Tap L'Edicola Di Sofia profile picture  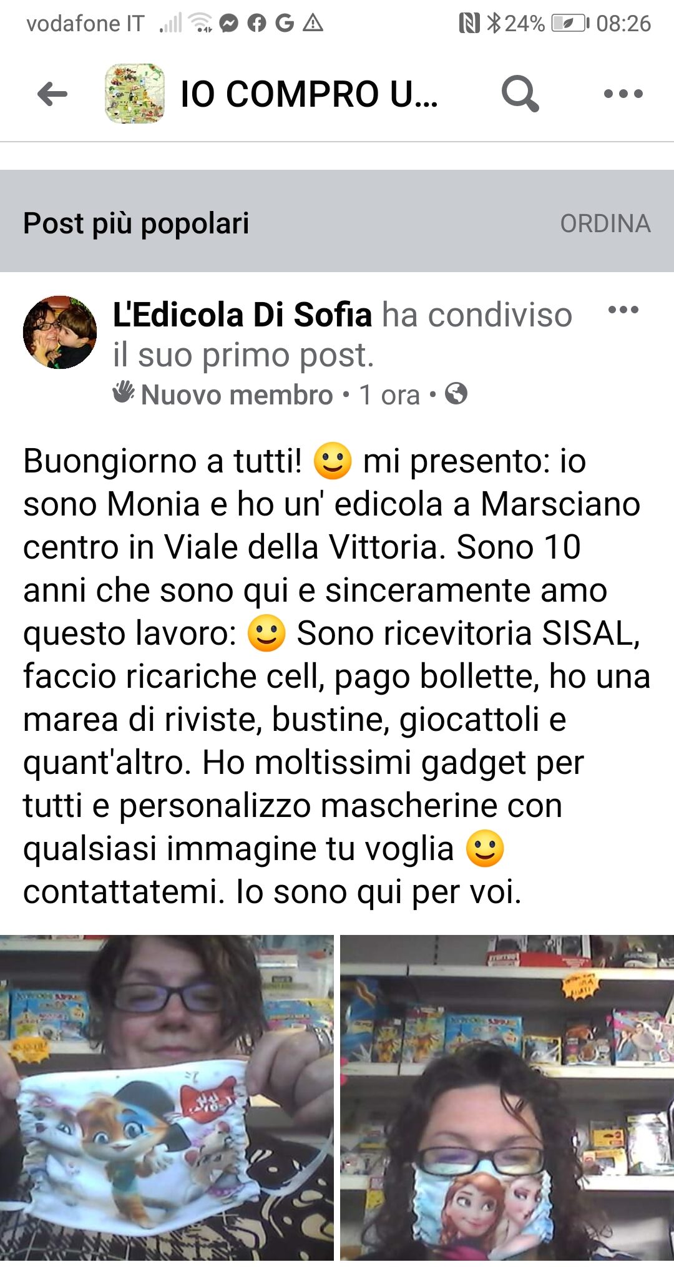(60, 332)
